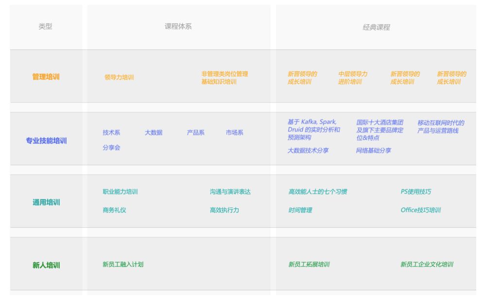The image size is (483, 300).
Task: Click 非管理类岗位管理基础知识培训
Action: pos(226,80)
